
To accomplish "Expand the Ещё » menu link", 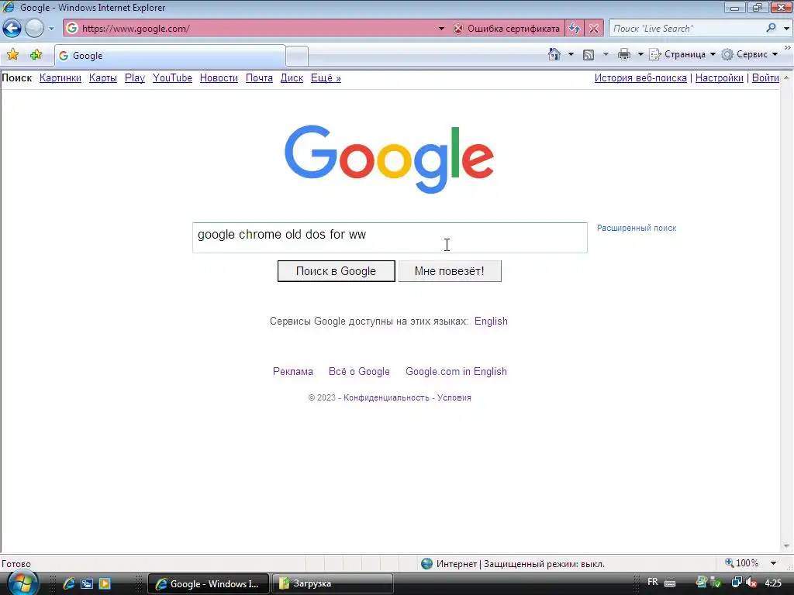I will (326, 78).
